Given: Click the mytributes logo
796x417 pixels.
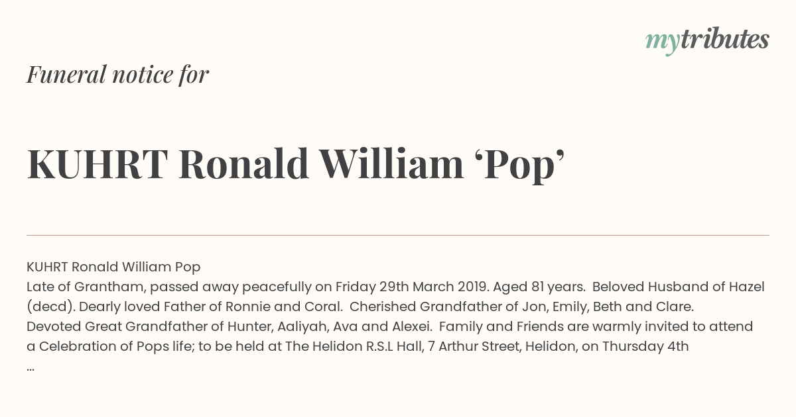Looking at the screenshot, I should (x=707, y=40).
